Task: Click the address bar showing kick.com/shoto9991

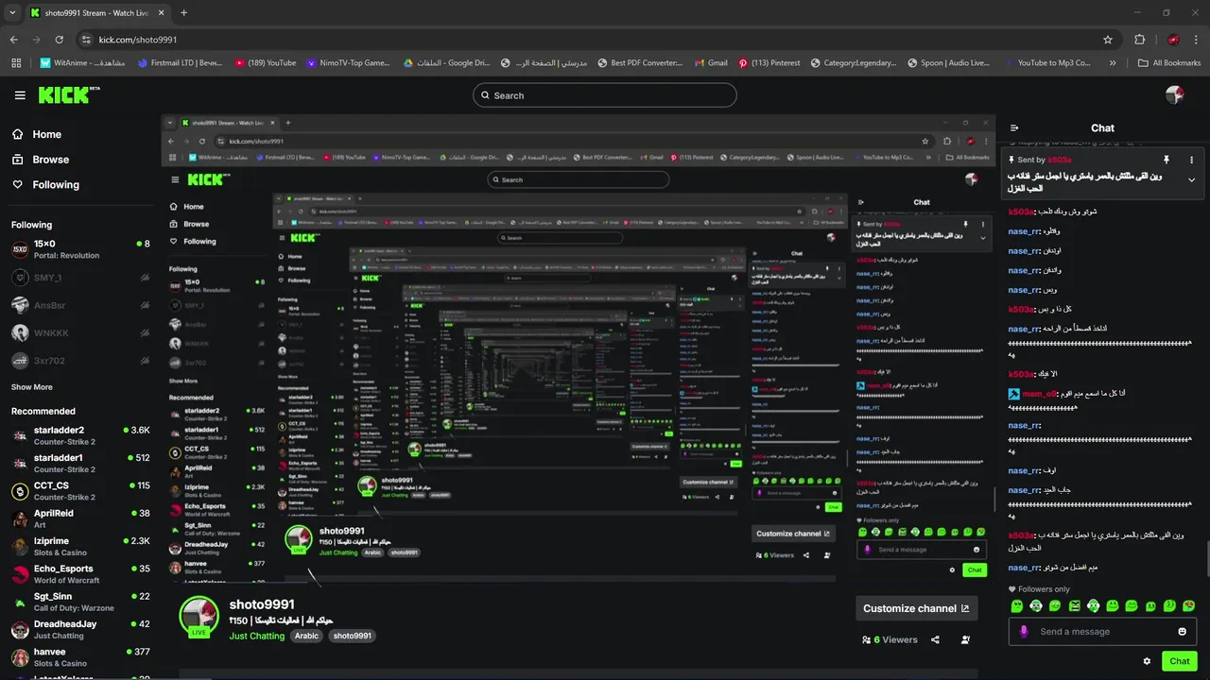Action: click(x=596, y=40)
